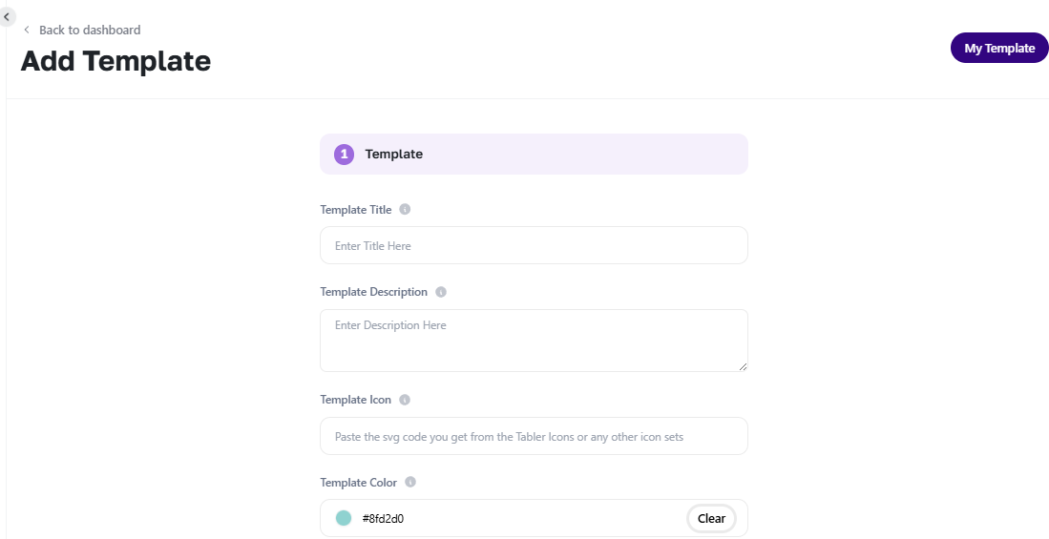The height and width of the screenshot is (539, 1049).
Task: Open the teal color swatch picker
Action: pos(344,518)
